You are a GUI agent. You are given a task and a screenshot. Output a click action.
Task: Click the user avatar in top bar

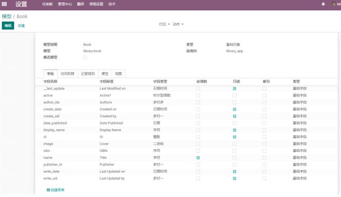[334, 4]
